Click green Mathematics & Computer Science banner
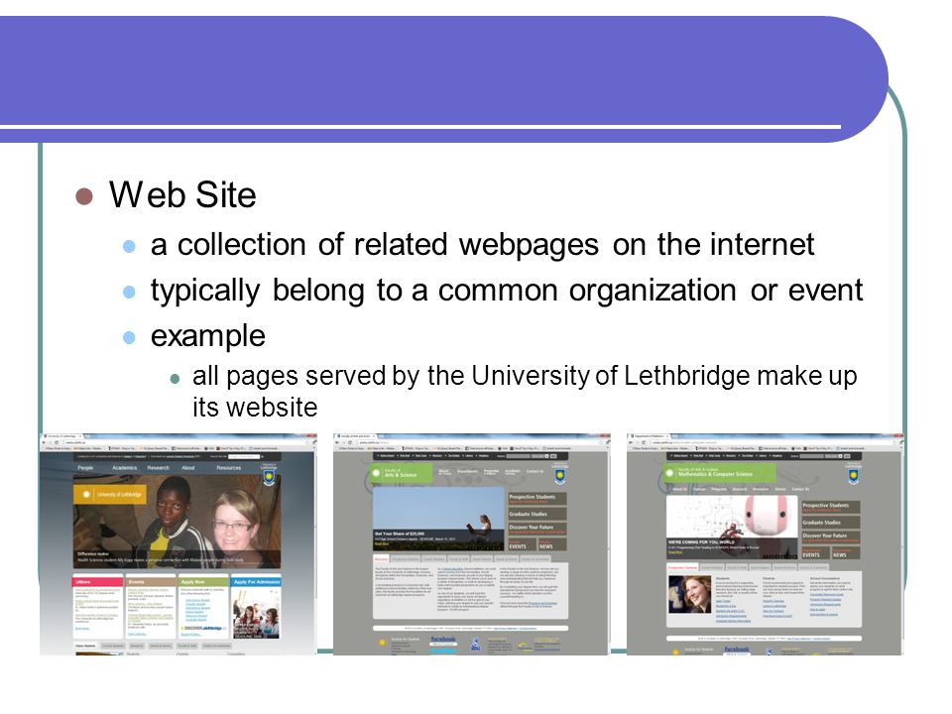This screenshot has width=952, height=714. tap(720, 473)
